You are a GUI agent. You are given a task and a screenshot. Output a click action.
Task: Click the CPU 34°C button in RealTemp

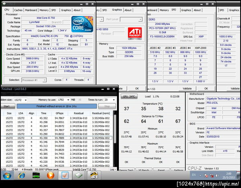pyautogui.click(x=129, y=97)
